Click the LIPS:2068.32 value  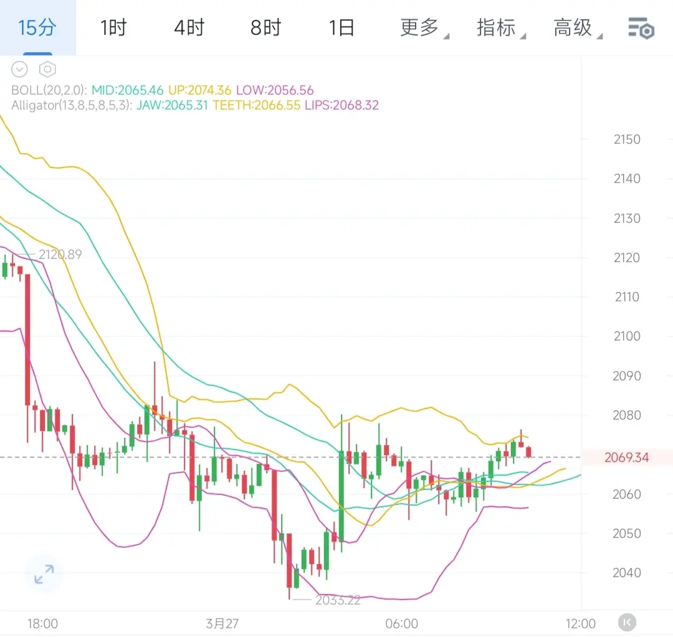(x=341, y=105)
